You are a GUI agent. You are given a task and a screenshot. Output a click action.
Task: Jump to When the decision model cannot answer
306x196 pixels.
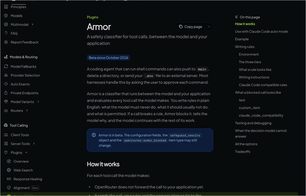261,134
